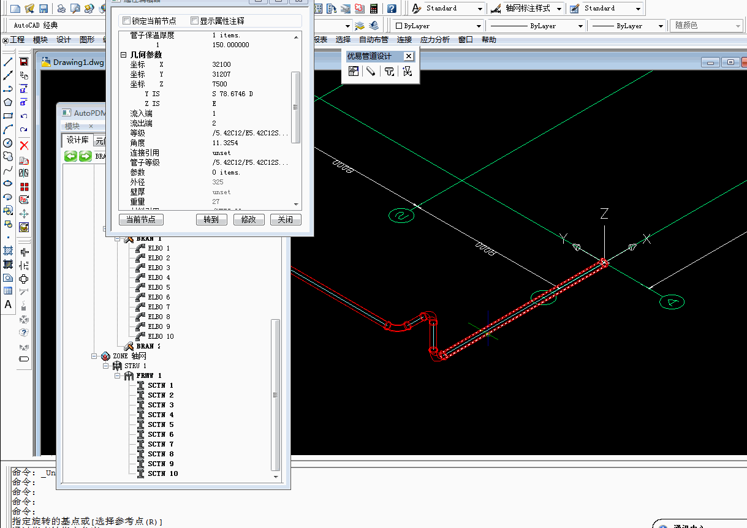The image size is (747, 528).
Task: Select the Rectangle draw tool
Action: click(x=8, y=116)
